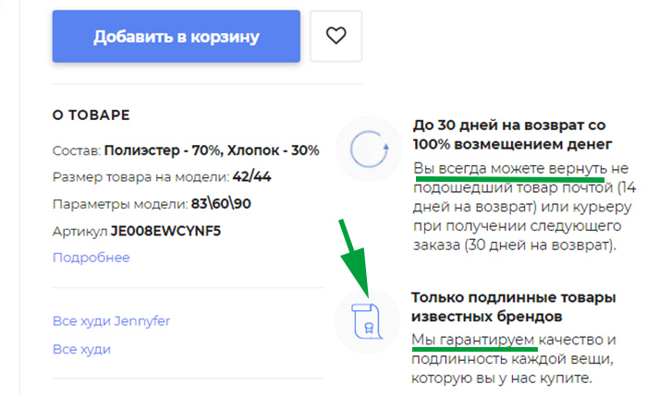The width and height of the screenshot is (647, 396).
Task: Click the До 30 дней на возврат heading
Action: (x=512, y=135)
